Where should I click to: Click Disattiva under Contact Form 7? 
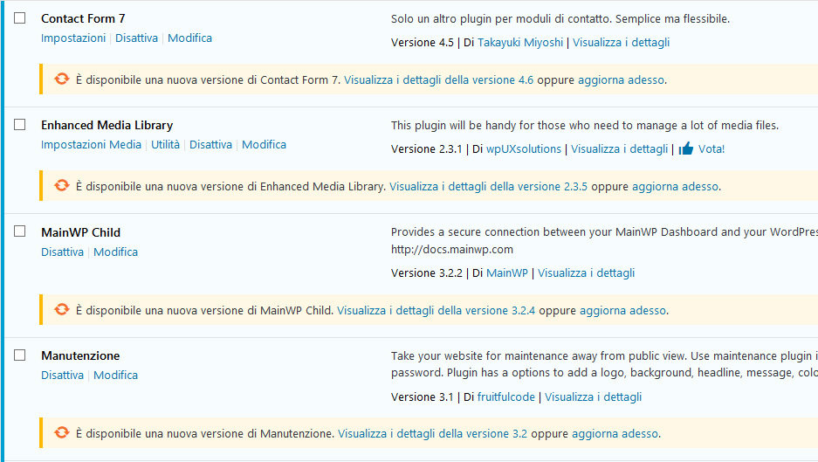137,38
